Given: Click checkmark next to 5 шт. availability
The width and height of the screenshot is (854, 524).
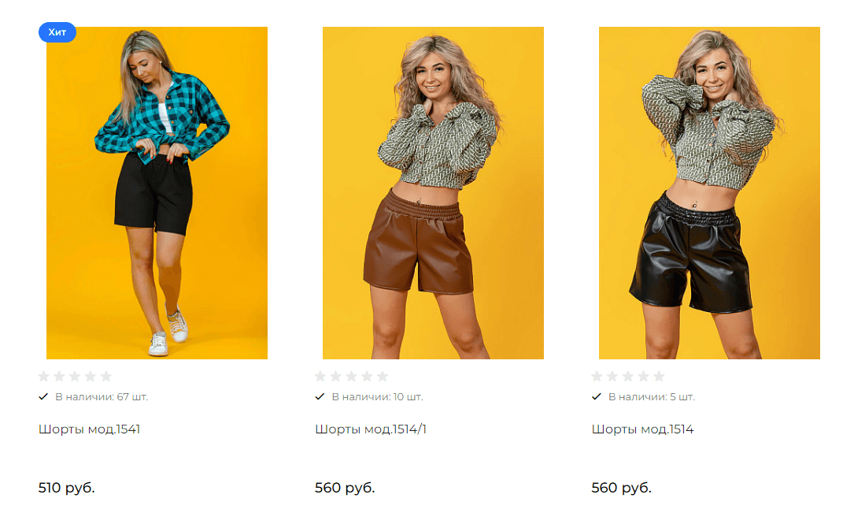Looking at the screenshot, I should tap(597, 397).
